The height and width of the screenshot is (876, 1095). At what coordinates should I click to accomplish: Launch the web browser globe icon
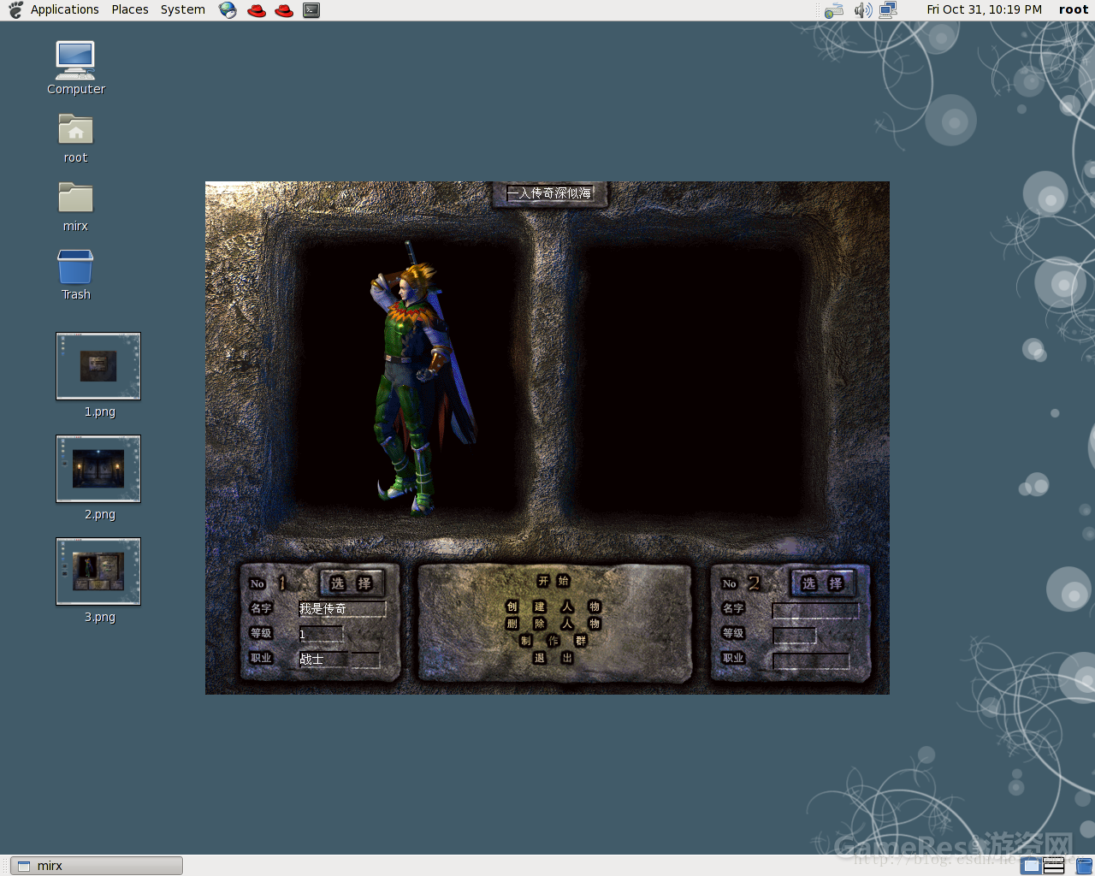click(x=228, y=10)
